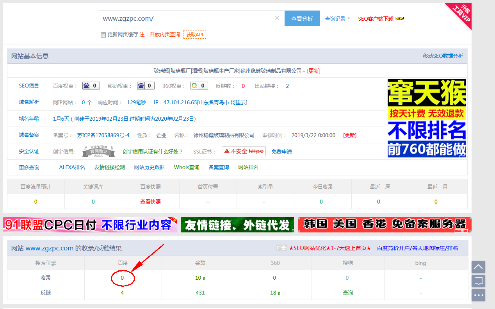
Task: Select the SEO信息 row label
Action: point(29,86)
